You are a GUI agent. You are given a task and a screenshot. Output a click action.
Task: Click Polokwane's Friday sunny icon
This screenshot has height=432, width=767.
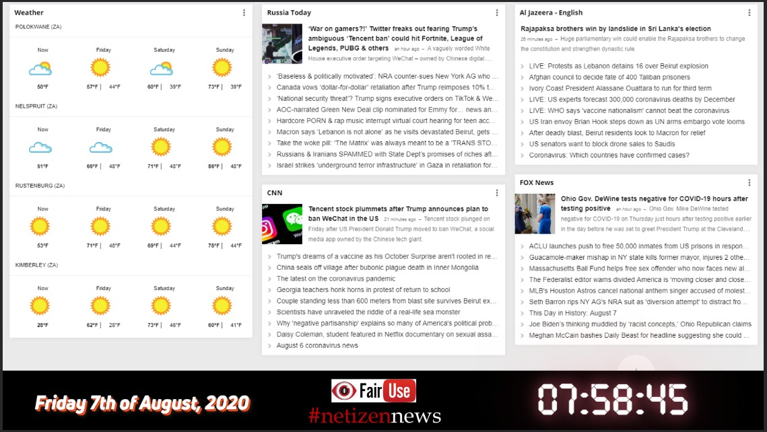100,67
